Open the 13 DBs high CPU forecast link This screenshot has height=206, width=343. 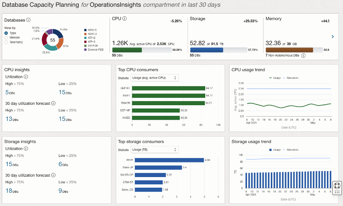[x=12, y=119]
